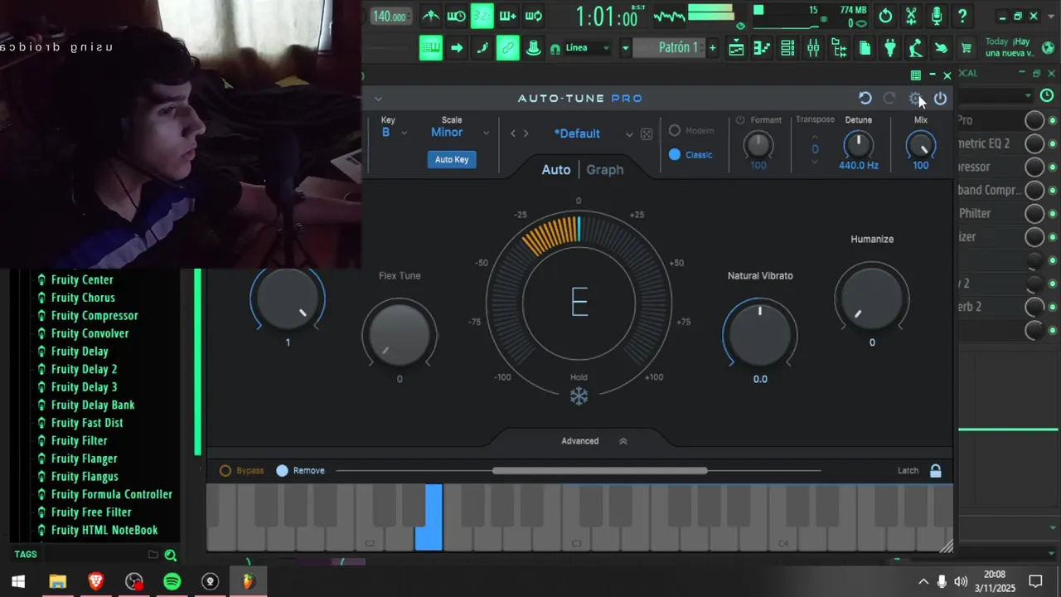Select the Patrón 1 pattern selector

click(x=670, y=48)
